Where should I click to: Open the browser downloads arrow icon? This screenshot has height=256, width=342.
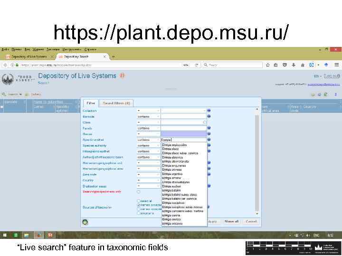pos(294,65)
